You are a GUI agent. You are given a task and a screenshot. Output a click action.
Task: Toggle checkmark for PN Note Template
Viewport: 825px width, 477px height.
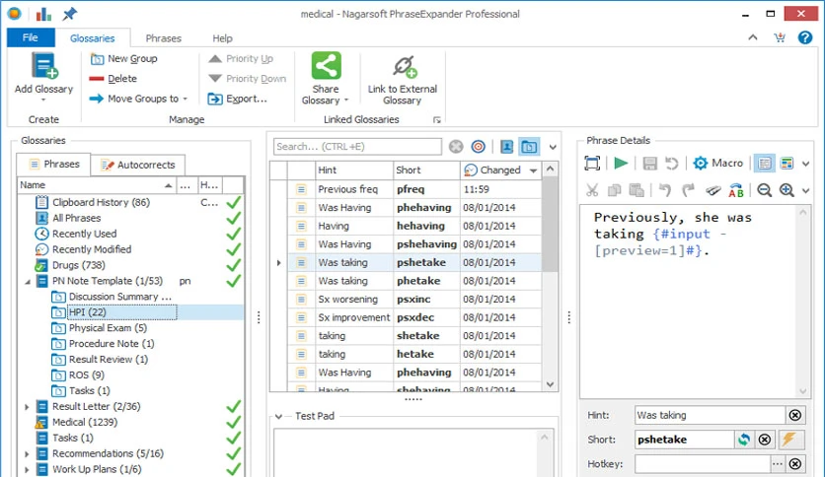coord(234,281)
